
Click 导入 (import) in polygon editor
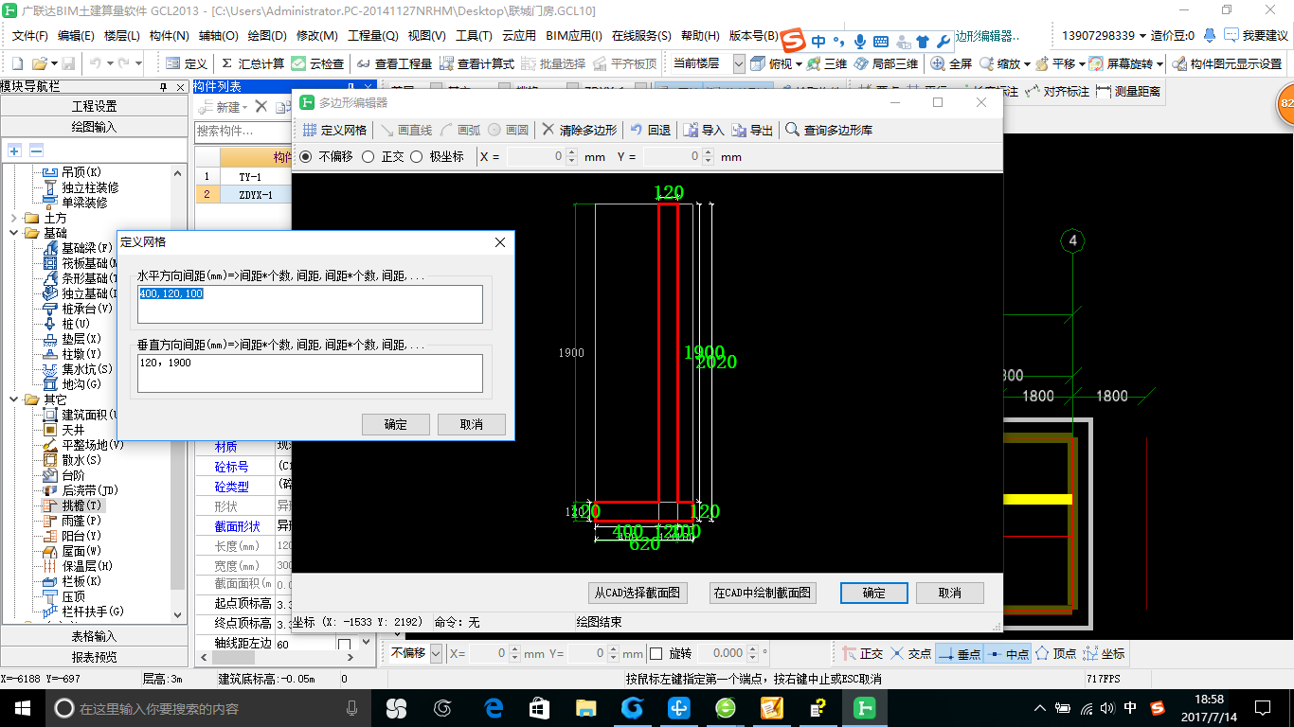click(x=703, y=130)
